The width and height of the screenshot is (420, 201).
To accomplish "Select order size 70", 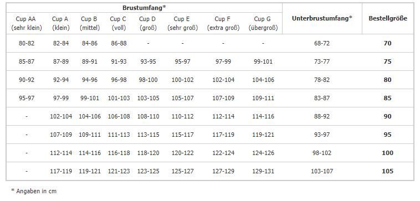I will click(388, 43).
